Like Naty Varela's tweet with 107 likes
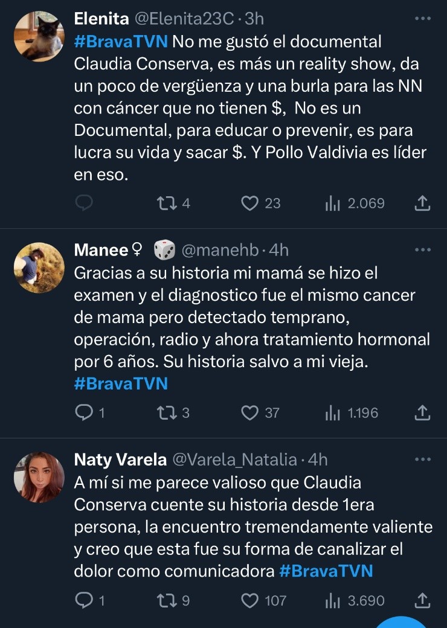This screenshot has width=447, height=628. 249,600
